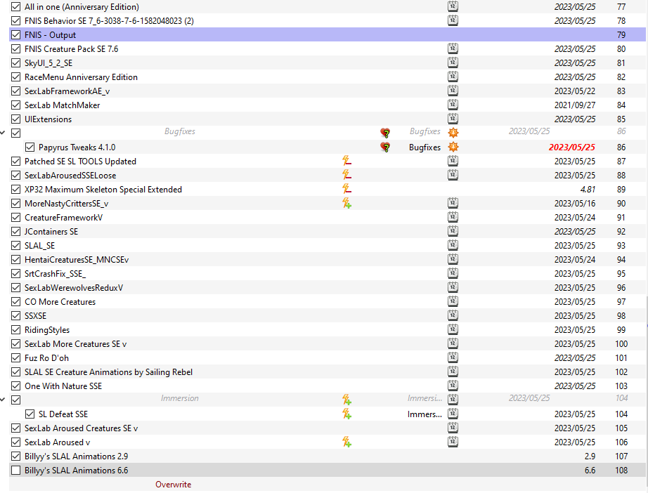Image resolution: width=648 pixels, height=493 pixels.
Task: Click the lightning plus icon for SexLab Aroused v
Action: (346, 442)
